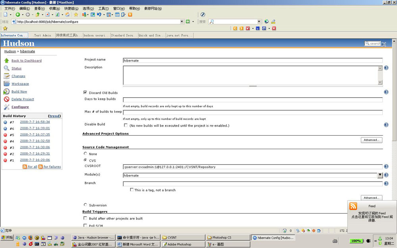Open build #7 dated 2008-7-7 16:58:34
The height and width of the screenshot is (248, 397).
[35, 122]
